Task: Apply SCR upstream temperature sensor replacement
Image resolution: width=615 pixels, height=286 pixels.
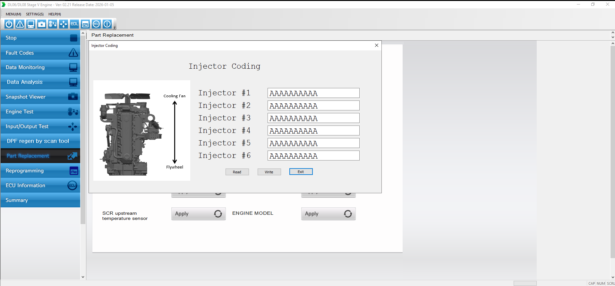Action: (x=199, y=214)
